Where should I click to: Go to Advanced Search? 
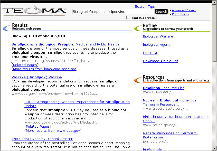pyautogui.click(x=184, y=10)
